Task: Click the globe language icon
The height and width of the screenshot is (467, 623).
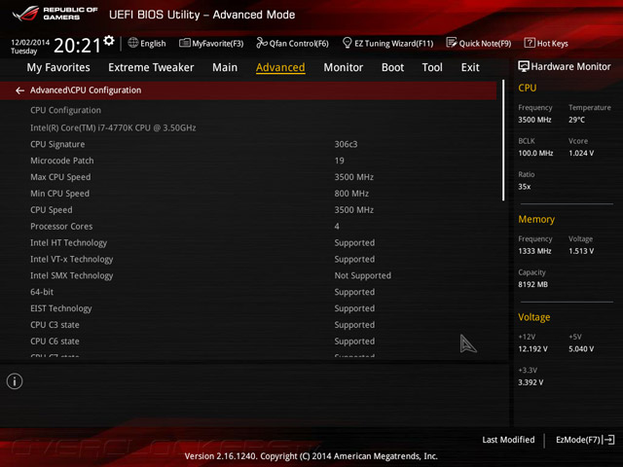Action: tap(133, 43)
